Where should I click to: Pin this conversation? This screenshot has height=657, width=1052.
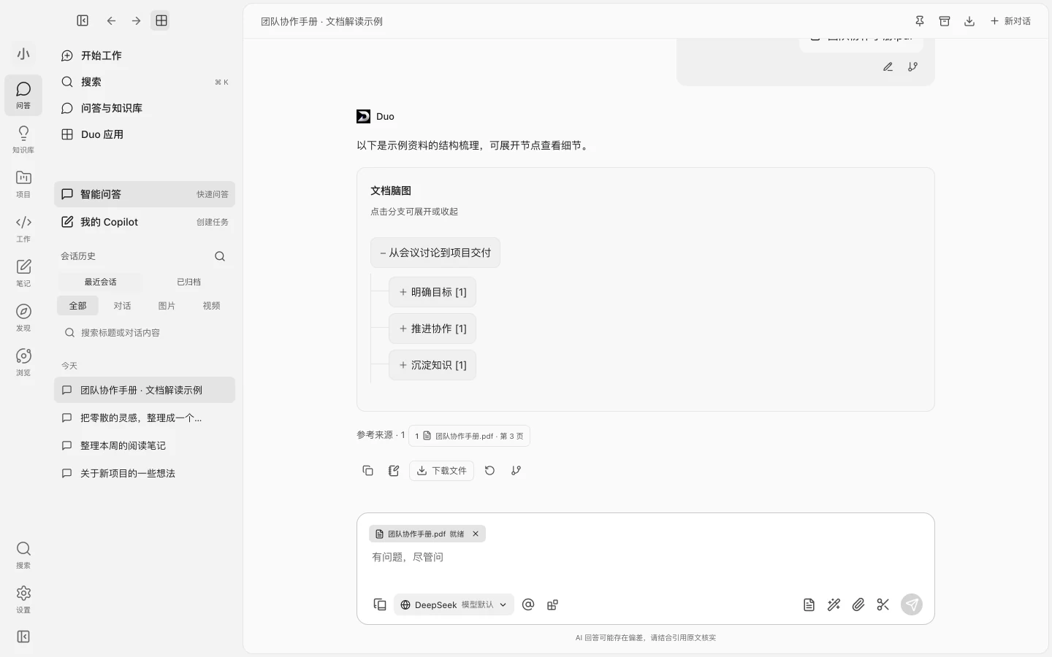[x=920, y=21]
